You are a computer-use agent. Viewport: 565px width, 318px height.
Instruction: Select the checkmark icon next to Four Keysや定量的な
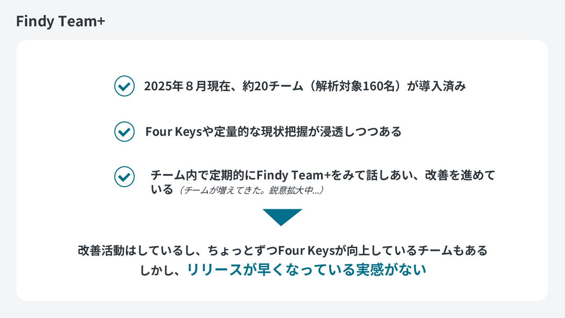(x=124, y=132)
